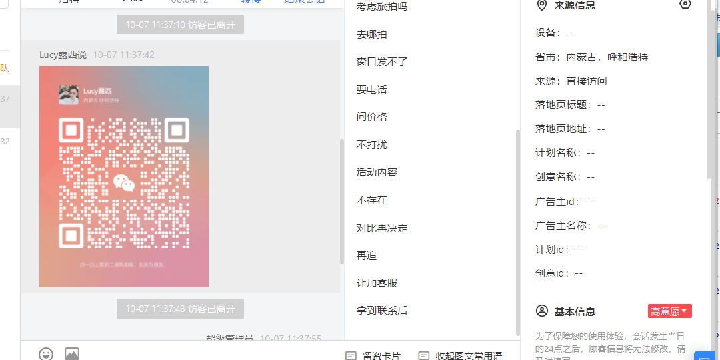Click the 广告主名称 info row
The image size is (720, 360).
570,225
